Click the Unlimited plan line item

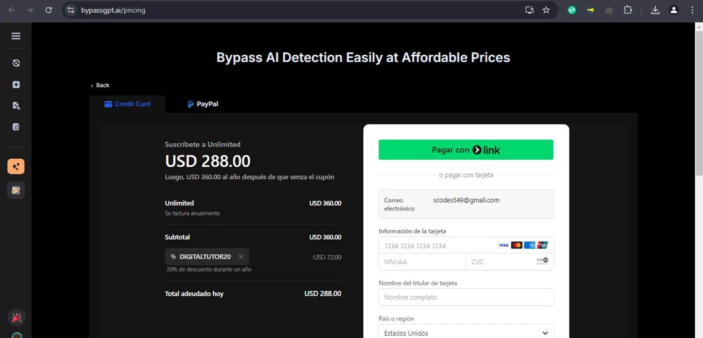(253, 208)
